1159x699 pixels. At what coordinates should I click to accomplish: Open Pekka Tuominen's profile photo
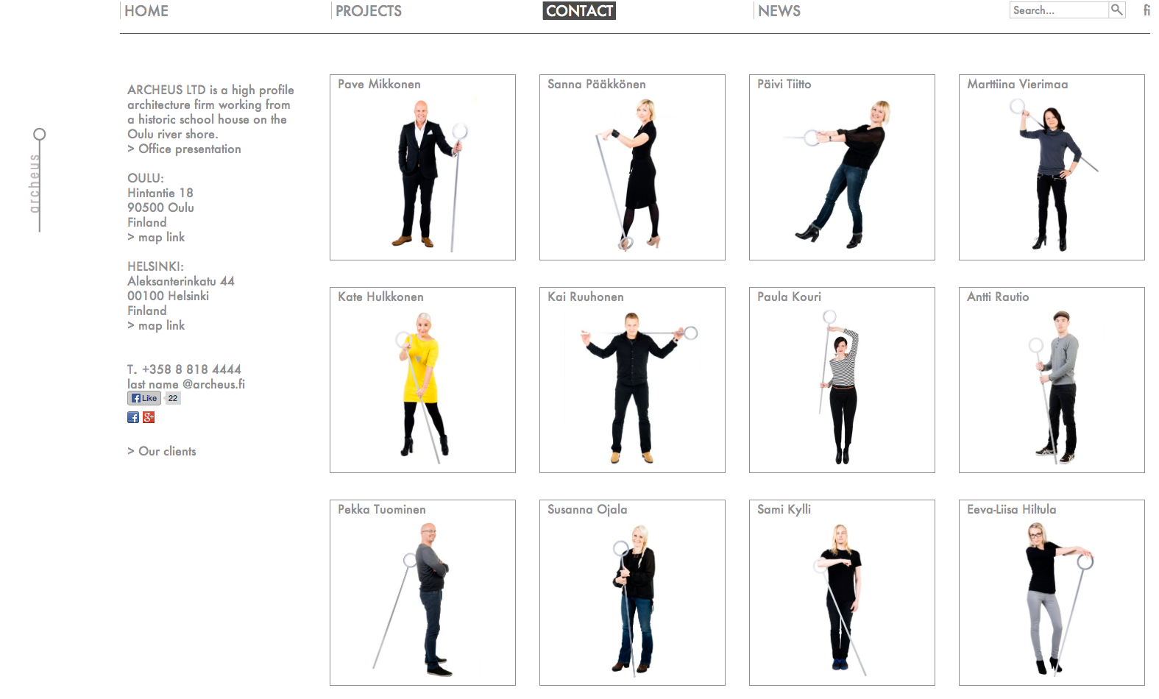point(422,592)
